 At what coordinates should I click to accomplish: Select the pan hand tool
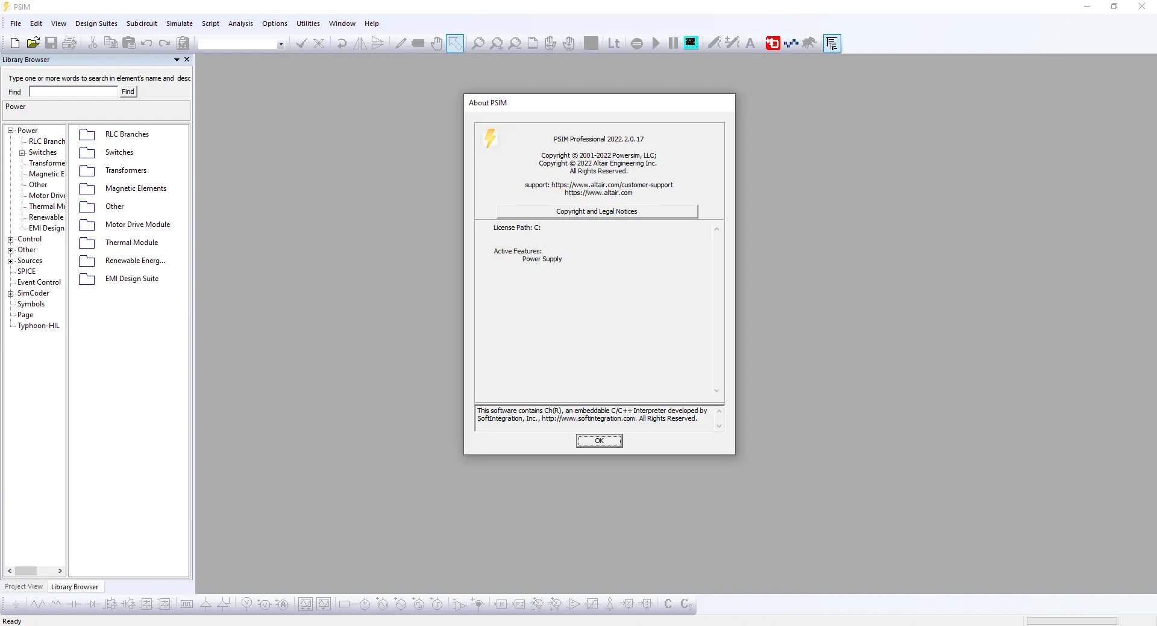(437, 43)
